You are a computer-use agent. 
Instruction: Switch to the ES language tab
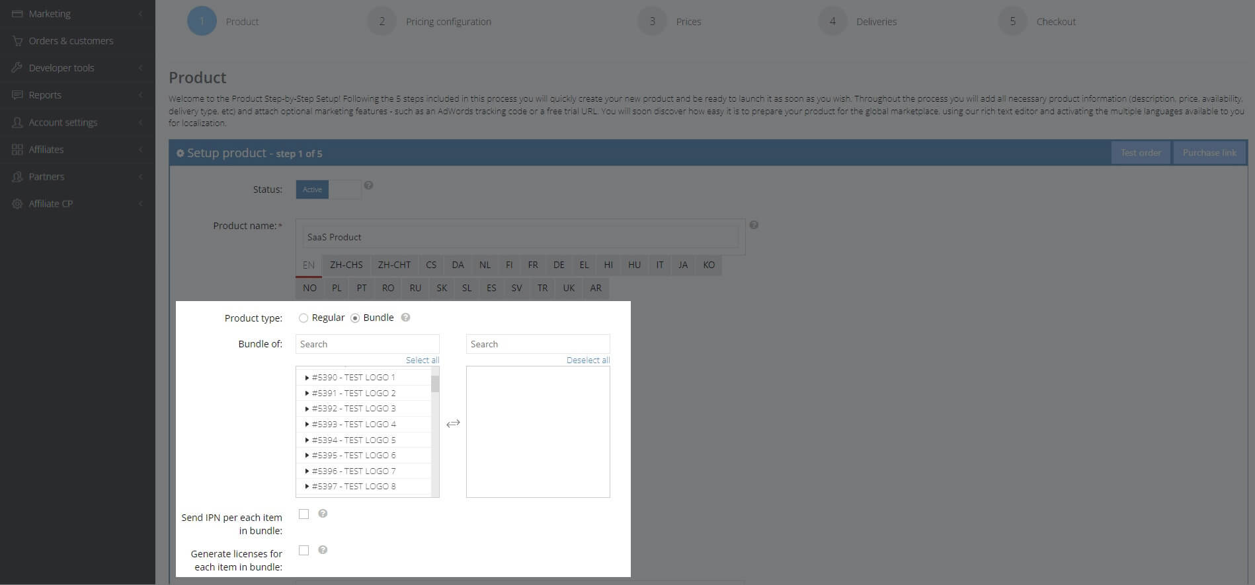click(491, 288)
